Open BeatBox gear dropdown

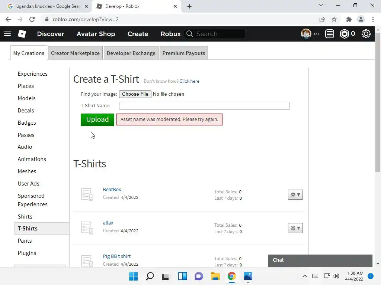click(295, 194)
